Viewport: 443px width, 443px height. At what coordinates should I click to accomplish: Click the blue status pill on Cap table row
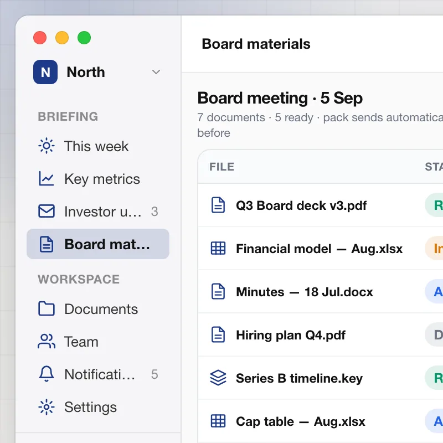(x=434, y=421)
